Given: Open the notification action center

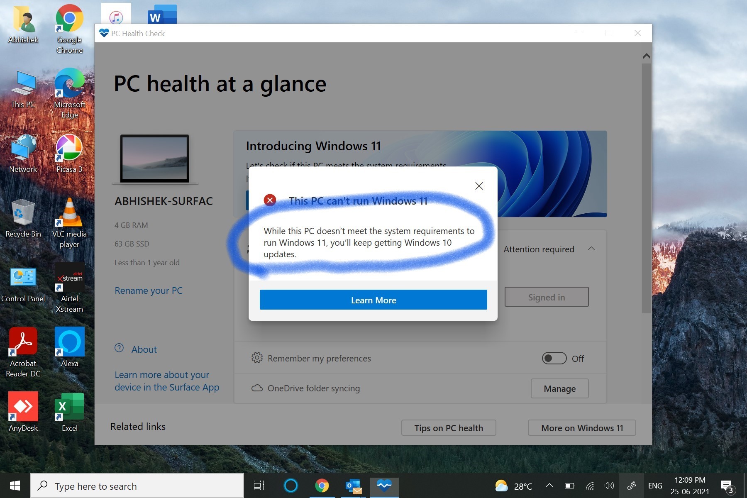Looking at the screenshot, I should (727, 486).
